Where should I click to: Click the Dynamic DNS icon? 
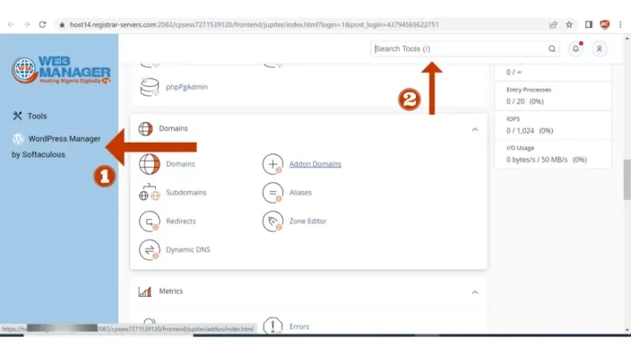(150, 249)
